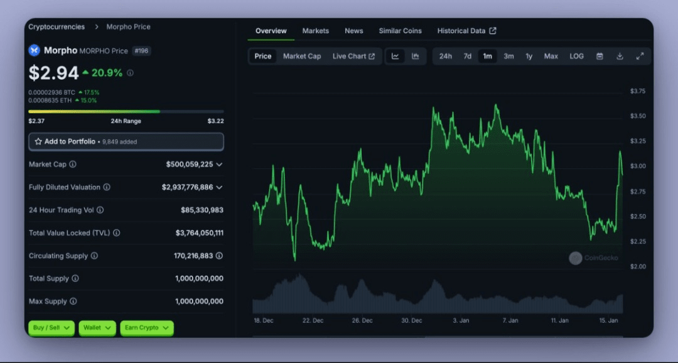Open the calendar date range icon
Viewport: 678px width, 363px height.
pyautogui.click(x=600, y=57)
